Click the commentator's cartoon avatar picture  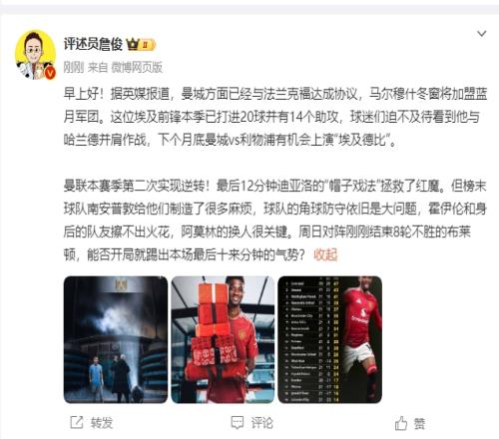click(x=35, y=55)
